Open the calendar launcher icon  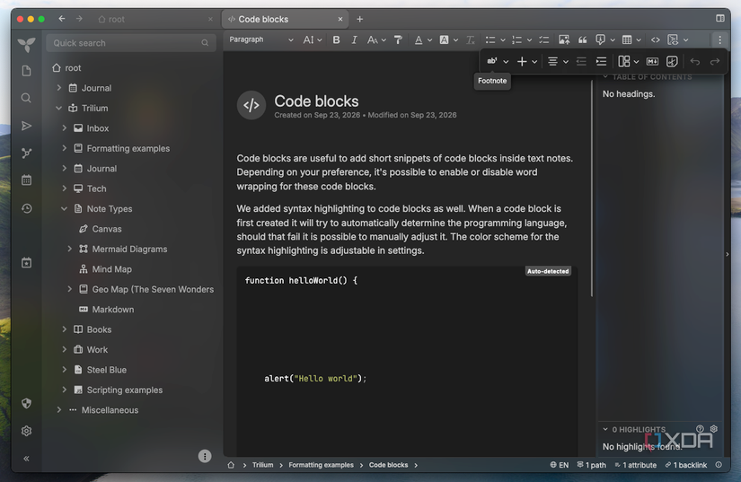26,180
